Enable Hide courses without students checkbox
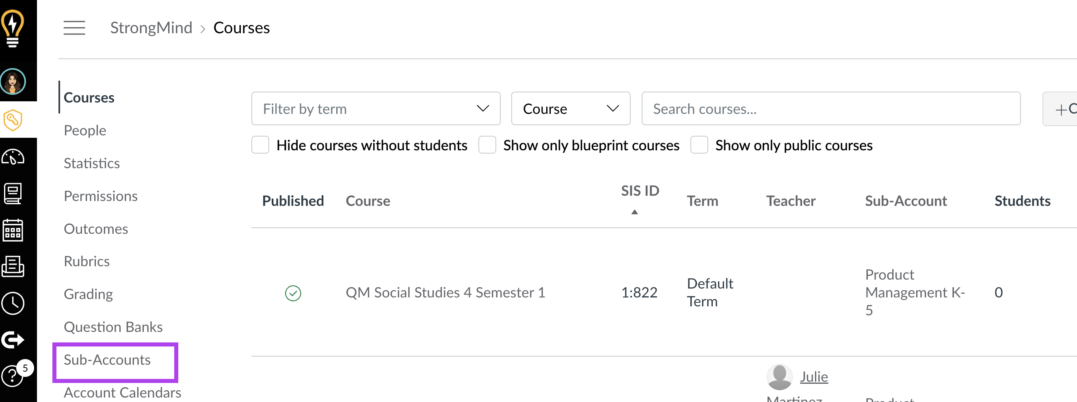This screenshot has width=1077, height=402. [x=260, y=145]
